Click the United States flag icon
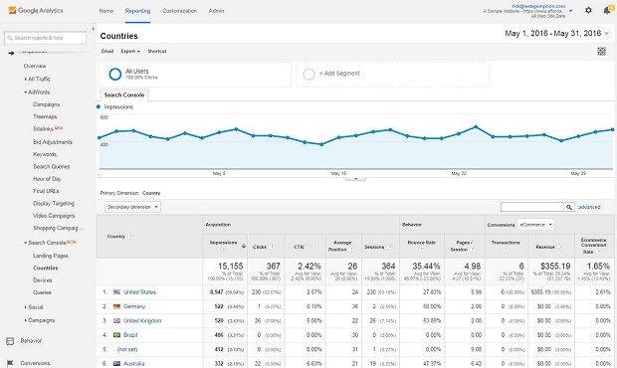 pos(116,292)
